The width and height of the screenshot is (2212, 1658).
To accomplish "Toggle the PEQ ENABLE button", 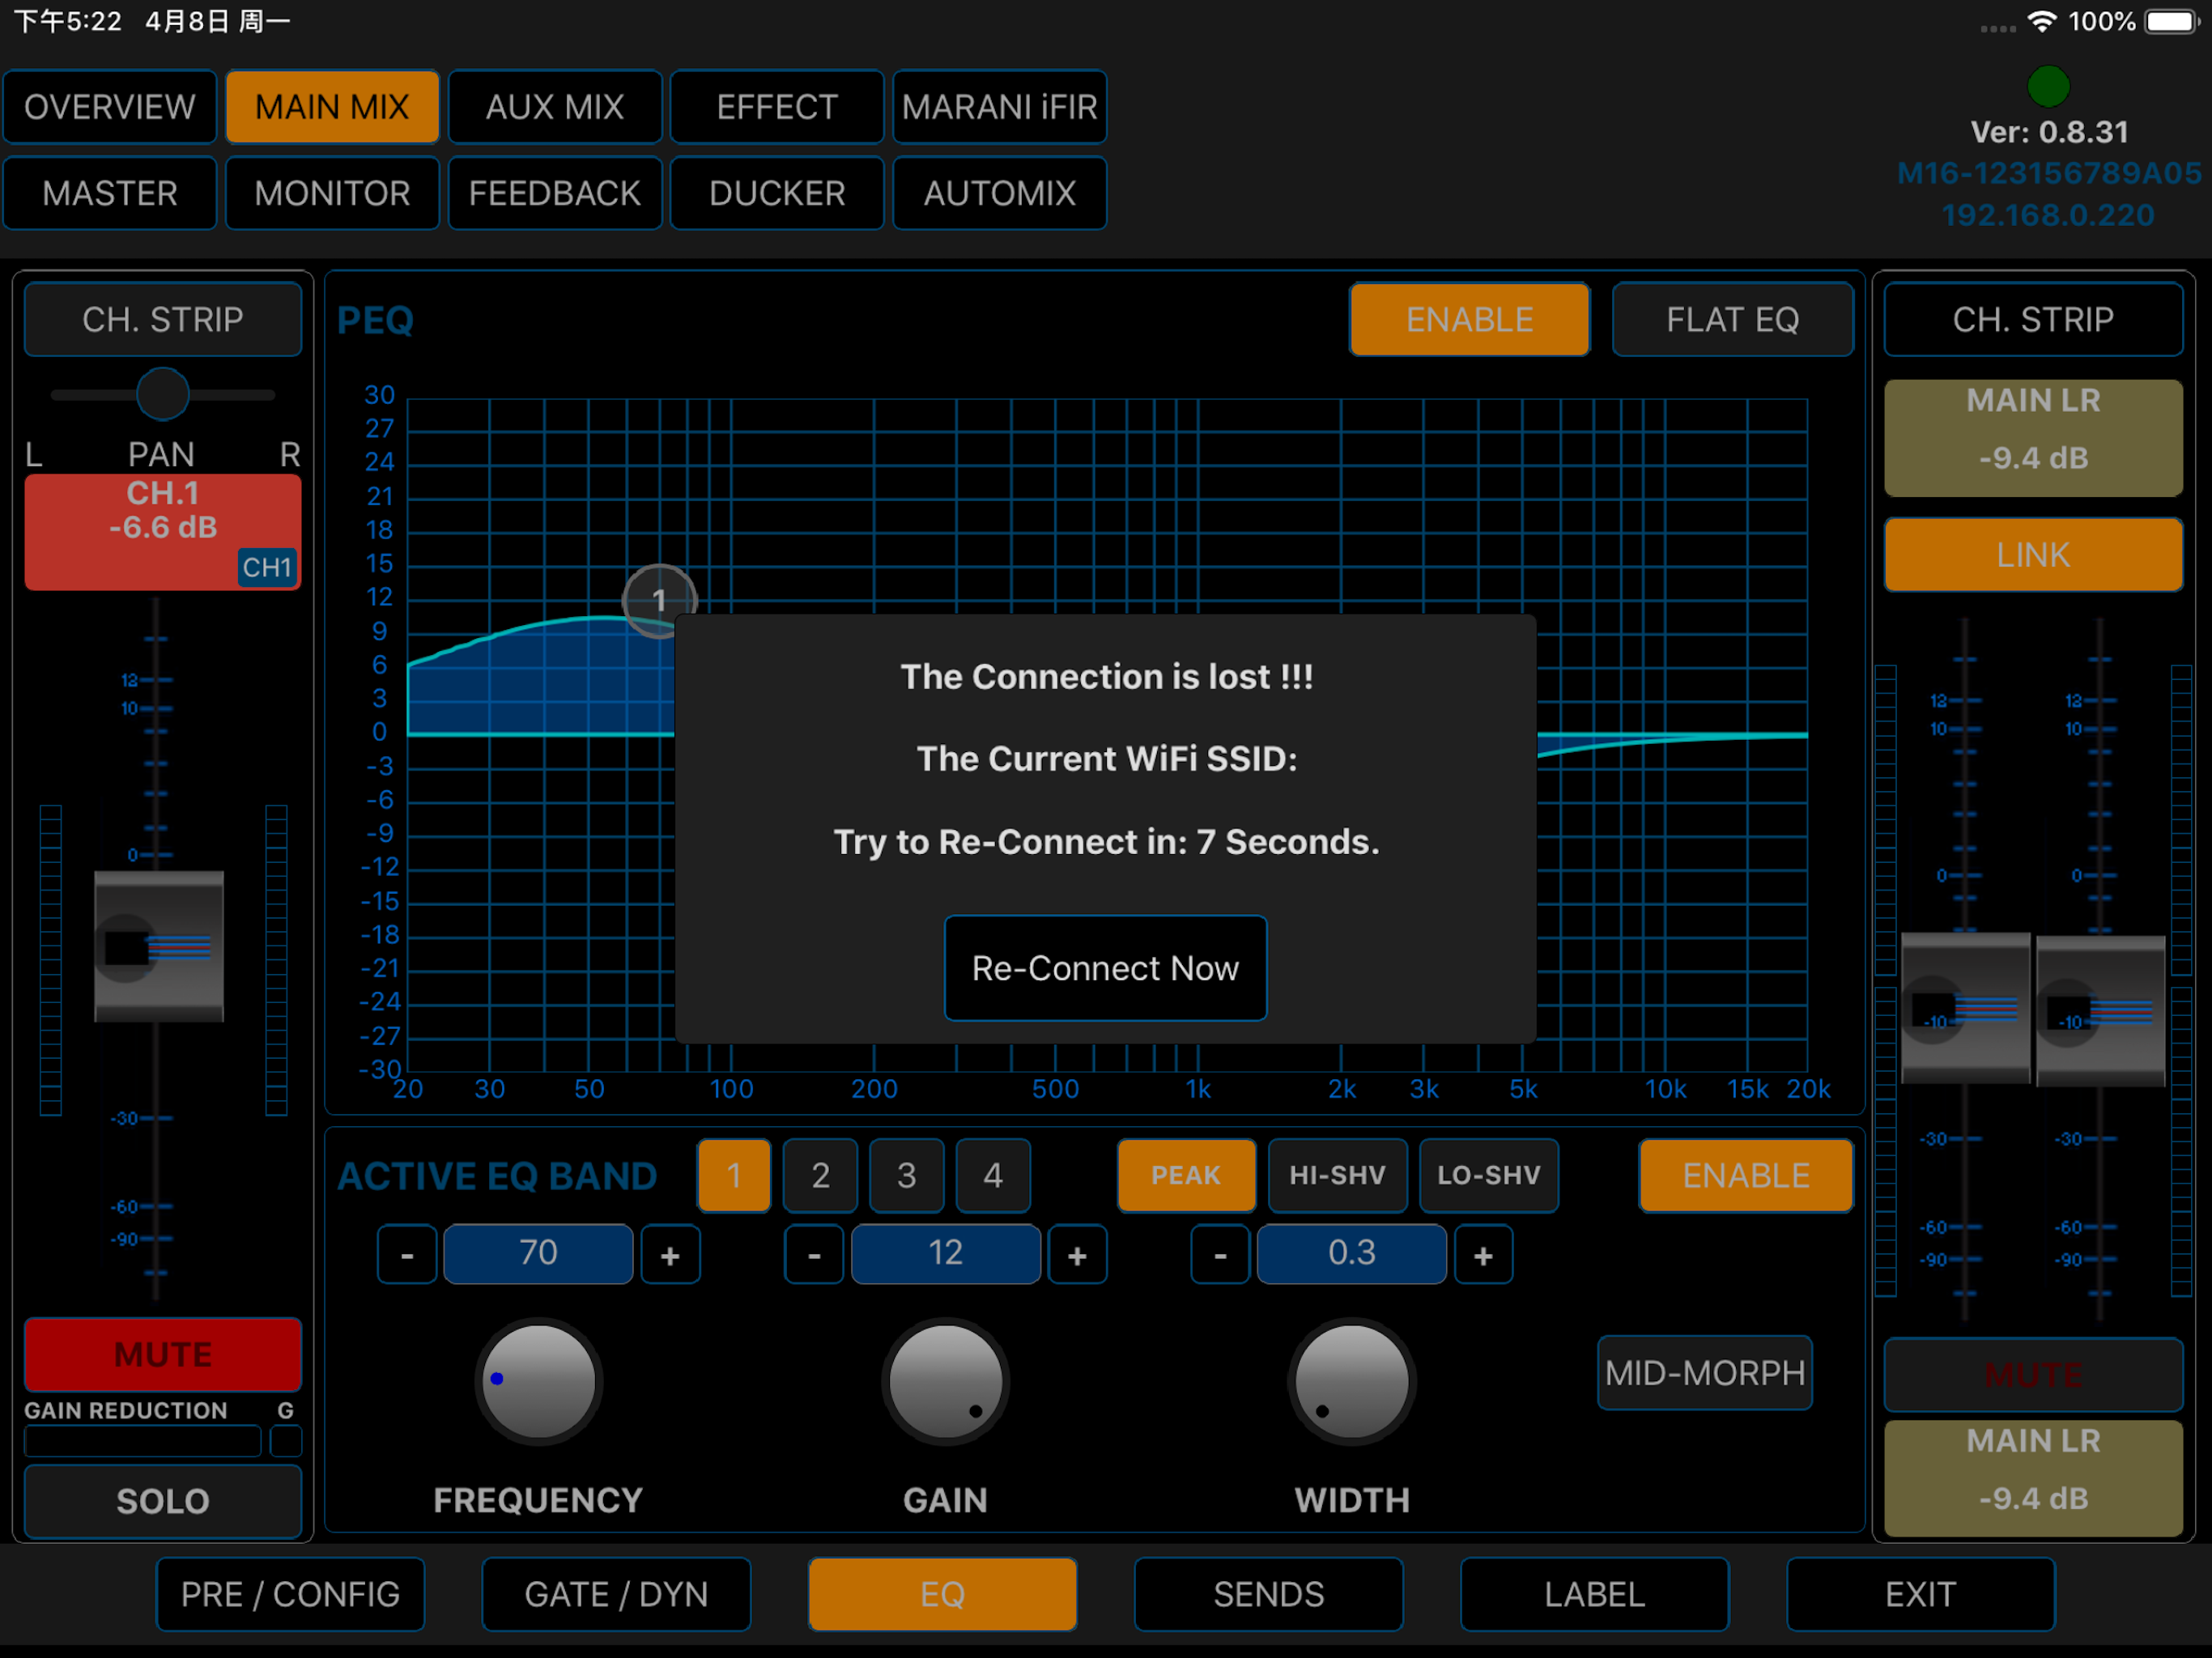I will [x=1468, y=320].
